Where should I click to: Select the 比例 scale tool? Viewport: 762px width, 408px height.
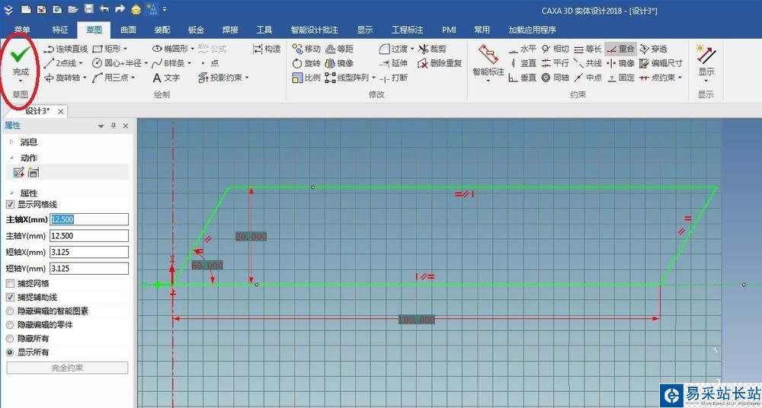(306, 78)
